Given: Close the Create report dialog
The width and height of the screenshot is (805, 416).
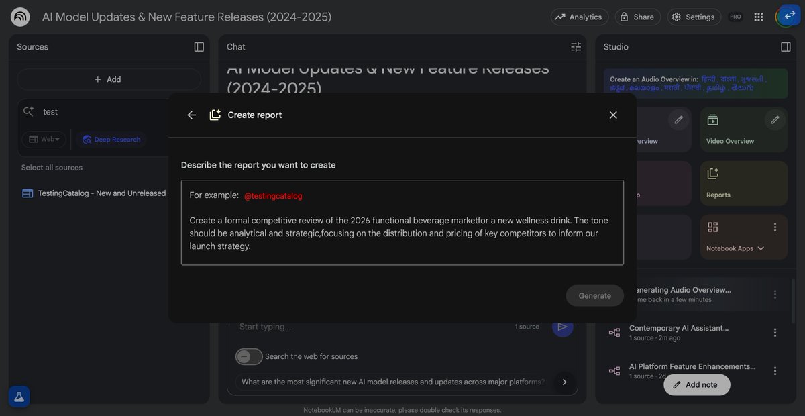Looking at the screenshot, I should pos(613,115).
